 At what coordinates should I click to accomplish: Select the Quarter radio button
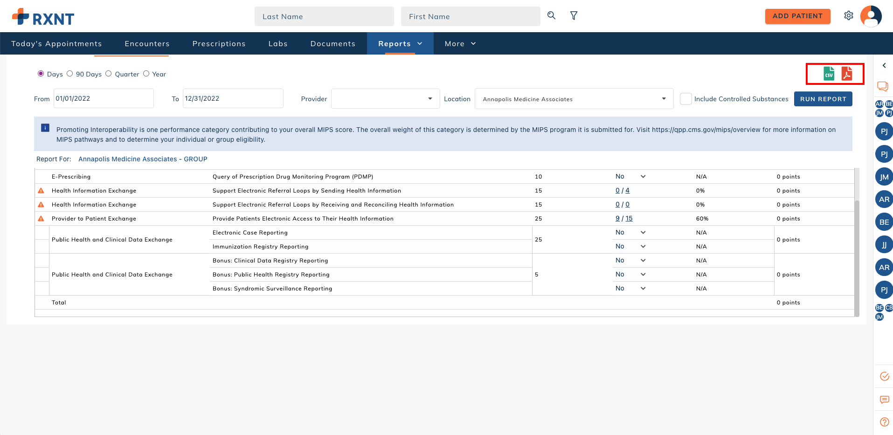pos(109,74)
